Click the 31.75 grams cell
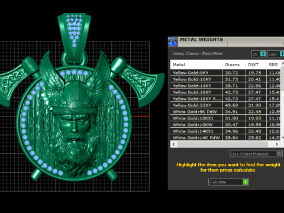The width and height of the screenshot is (284, 213). click(234, 79)
